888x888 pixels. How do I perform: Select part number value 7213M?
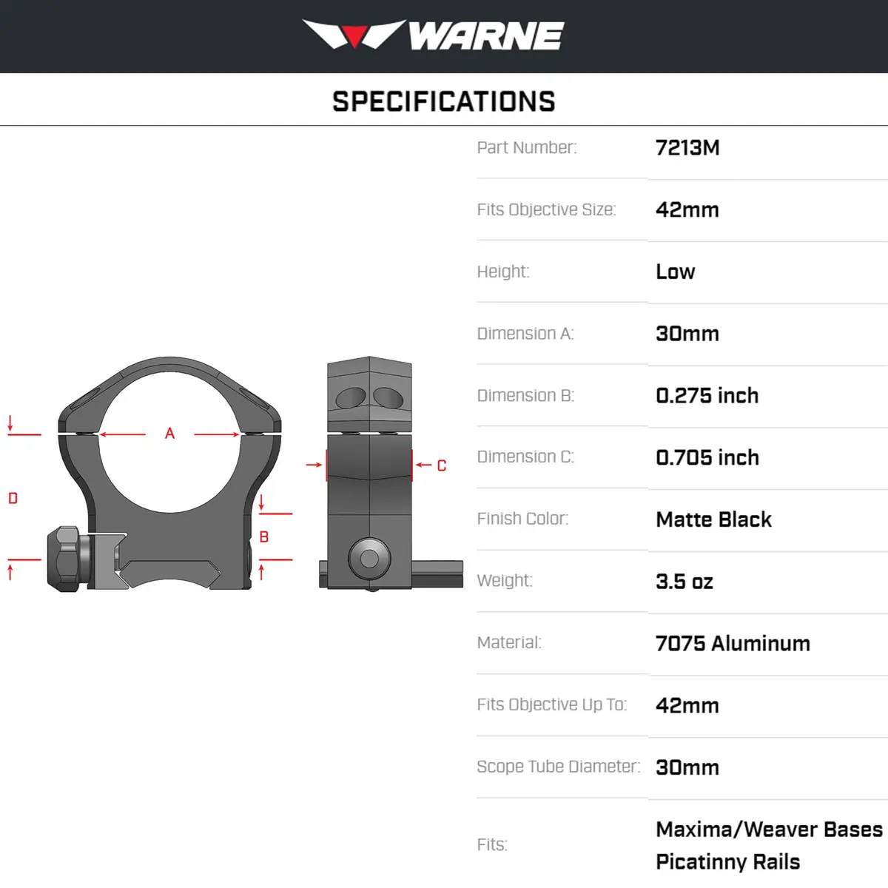point(687,147)
